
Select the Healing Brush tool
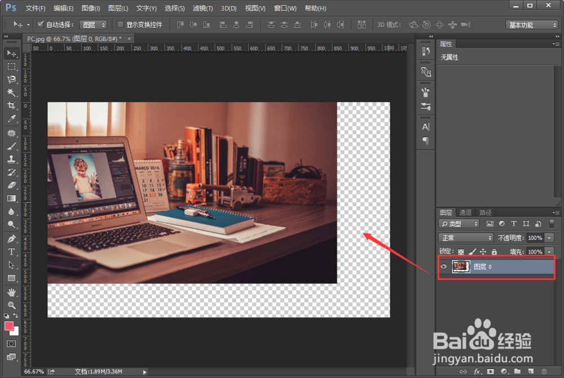tap(11, 134)
